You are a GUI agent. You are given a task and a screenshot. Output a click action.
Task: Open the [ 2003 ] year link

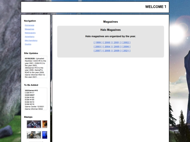click(98, 47)
